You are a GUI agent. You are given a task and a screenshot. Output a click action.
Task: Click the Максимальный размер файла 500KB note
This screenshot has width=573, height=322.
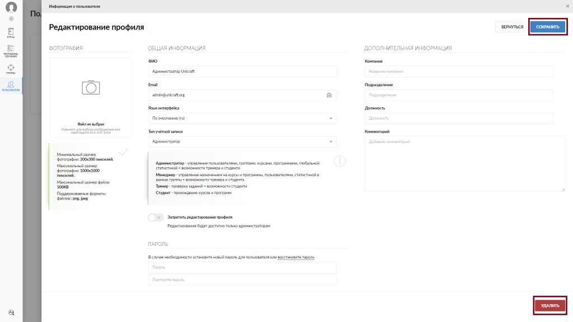83,184
